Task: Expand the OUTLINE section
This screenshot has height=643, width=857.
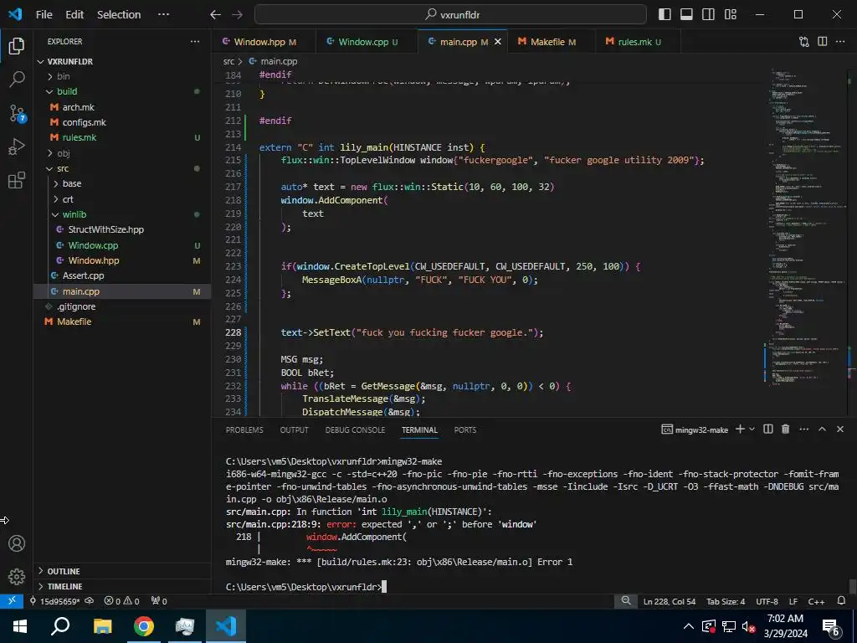Action: pos(122,571)
